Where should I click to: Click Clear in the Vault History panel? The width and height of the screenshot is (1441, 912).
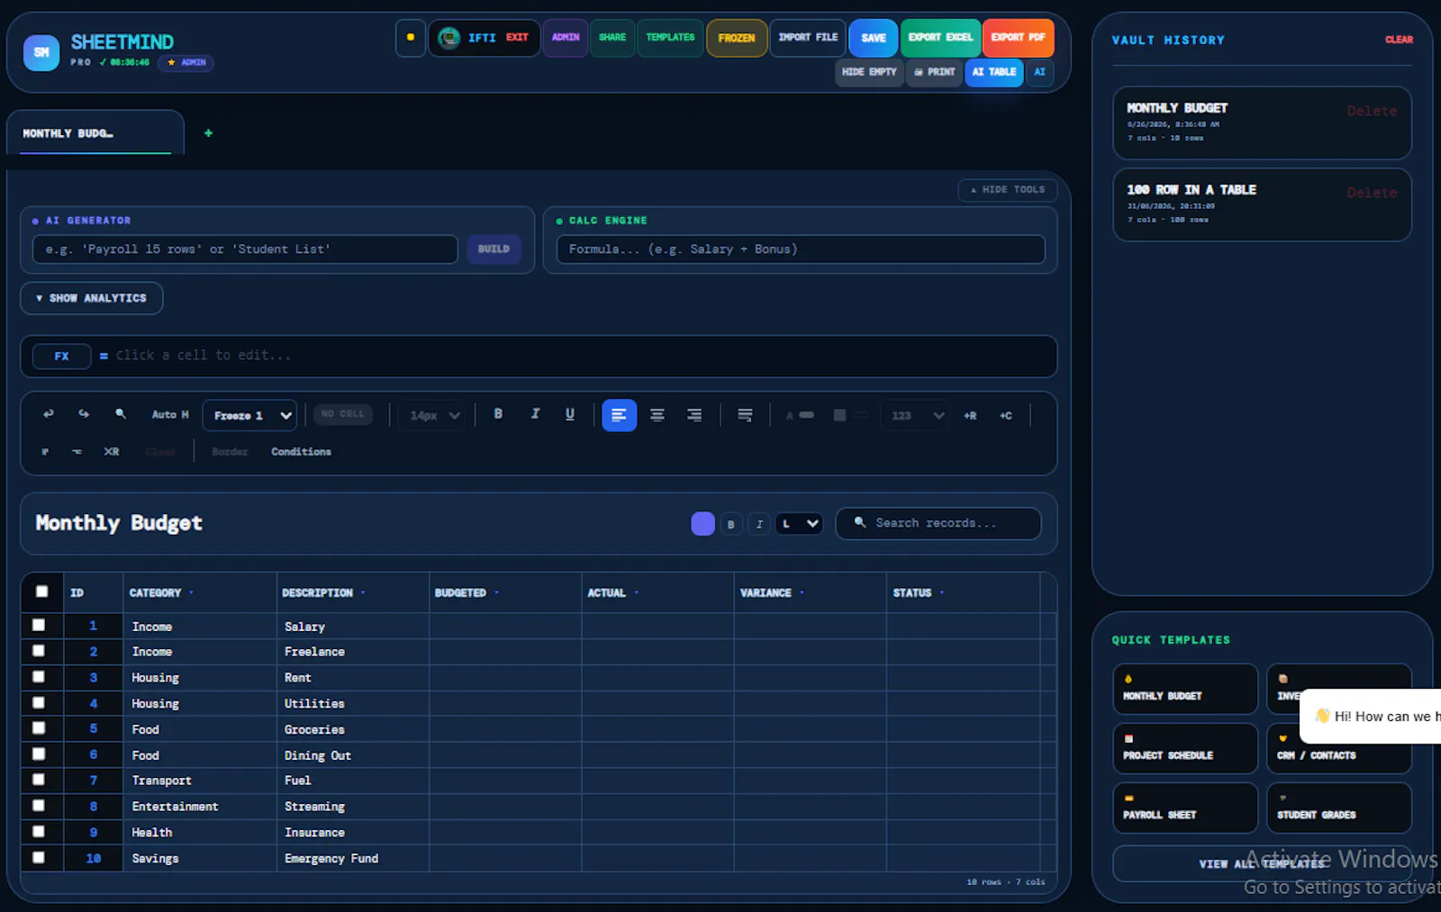pyautogui.click(x=1399, y=40)
